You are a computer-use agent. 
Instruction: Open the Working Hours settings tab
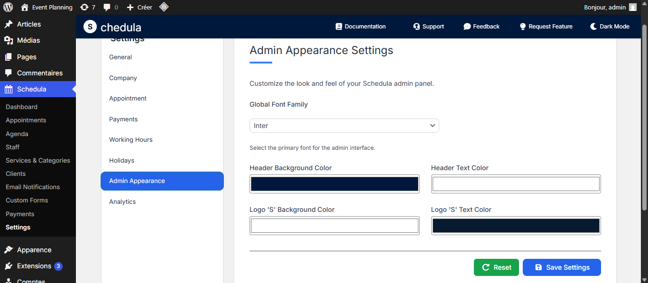click(162, 140)
